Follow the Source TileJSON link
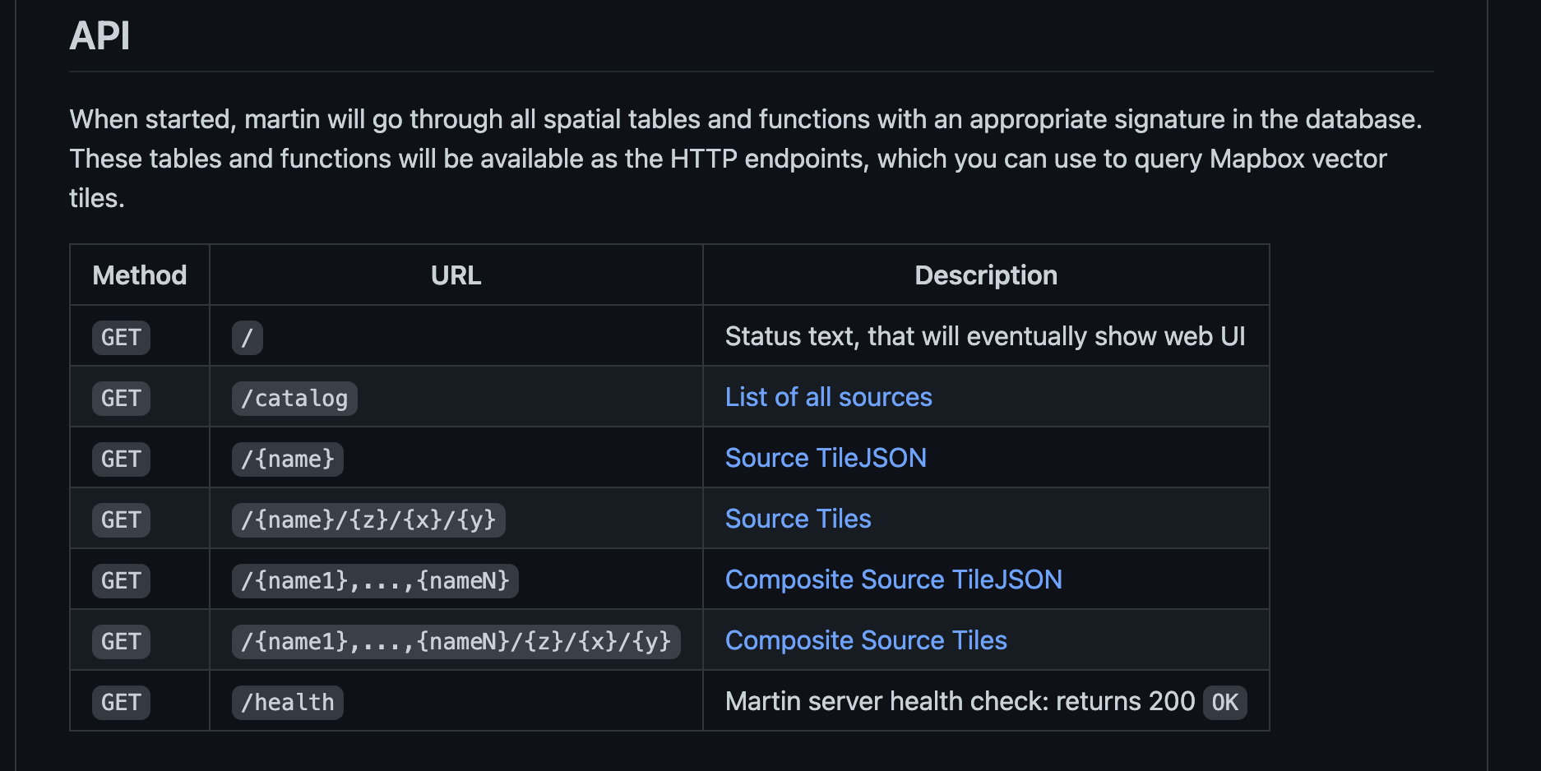This screenshot has height=771, width=1541. pos(826,458)
